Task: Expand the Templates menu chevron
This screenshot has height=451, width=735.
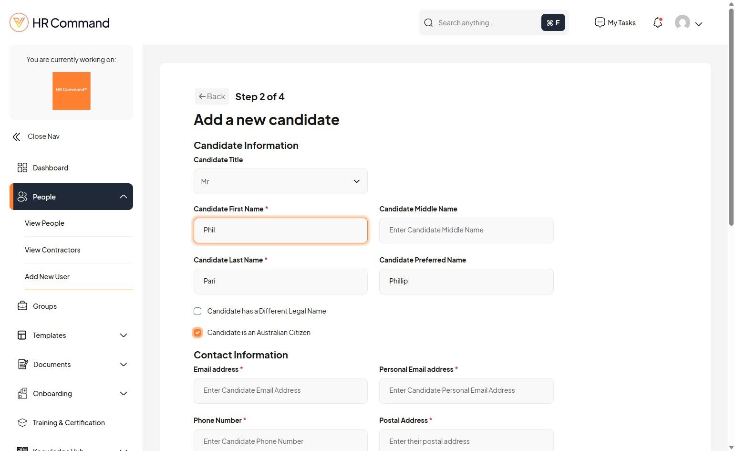Action: [x=124, y=336]
